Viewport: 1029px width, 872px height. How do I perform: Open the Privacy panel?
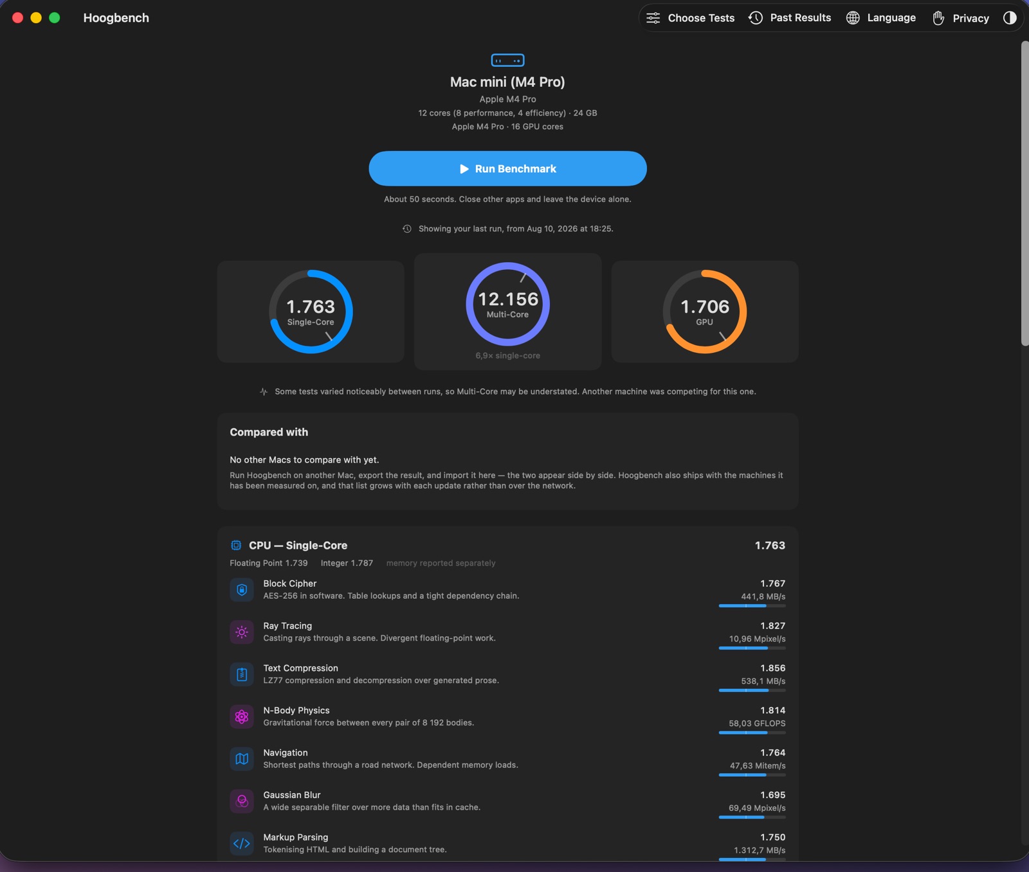point(961,18)
